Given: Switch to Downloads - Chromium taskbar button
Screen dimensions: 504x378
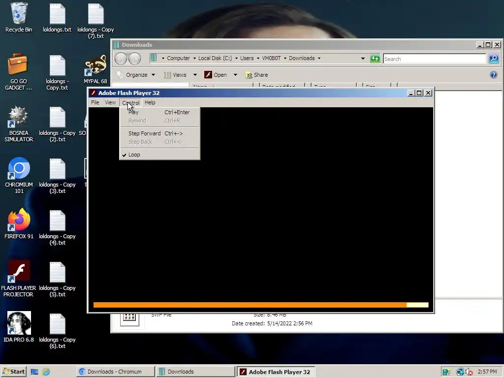Looking at the screenshot, I should 115,372.
